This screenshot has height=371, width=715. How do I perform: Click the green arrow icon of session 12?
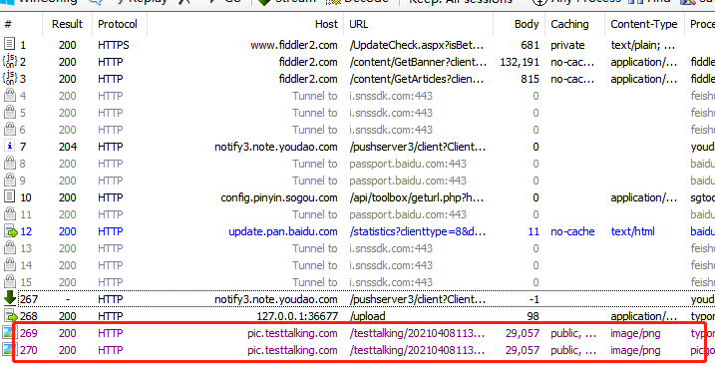click(11, 230)
